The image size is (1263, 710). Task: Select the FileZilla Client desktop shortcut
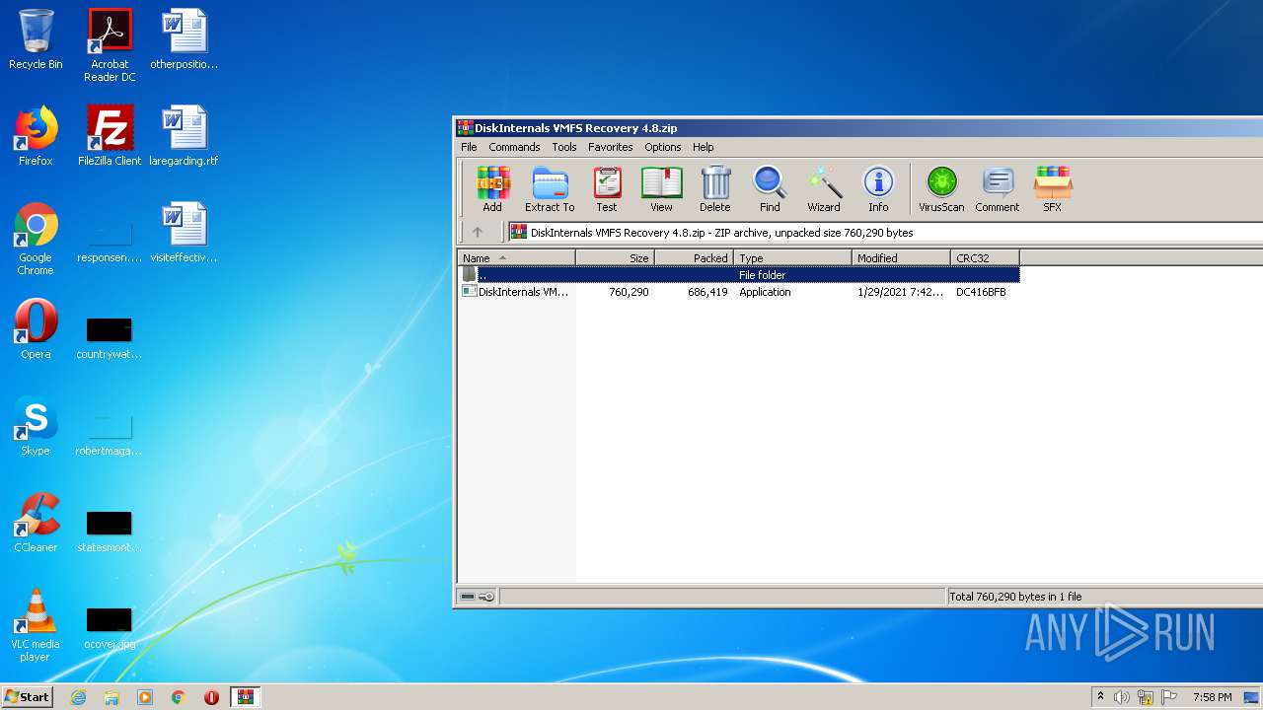[110, 136]
